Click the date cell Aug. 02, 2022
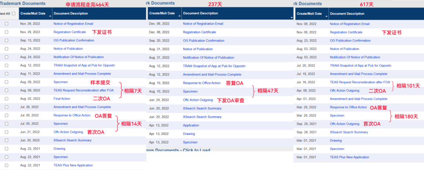424x170 pixels. point(30,99)
